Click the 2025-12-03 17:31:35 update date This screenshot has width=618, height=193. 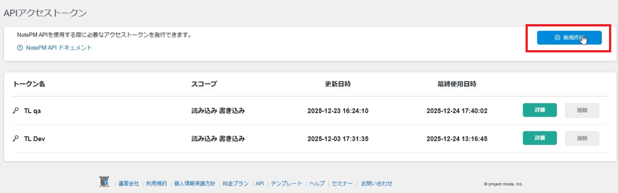(x=338, y=139)
